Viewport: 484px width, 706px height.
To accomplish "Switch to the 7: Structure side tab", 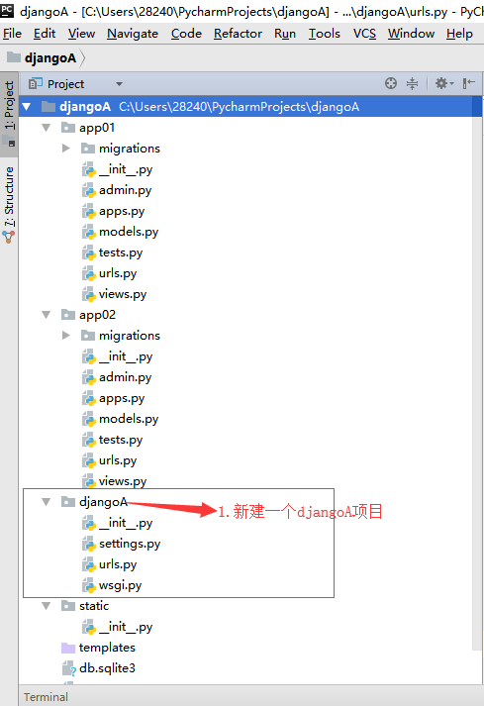I will point(9,203).
